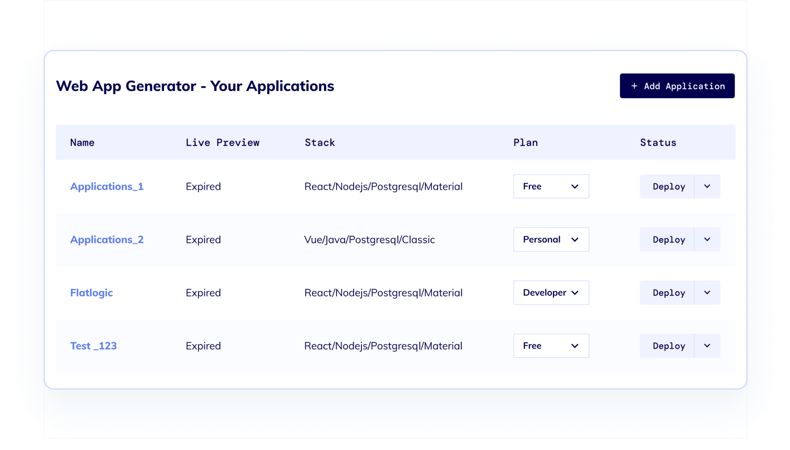Image resolution: width=790 pixels, height=450 pixels.
Task: Open the Test _123 application link
Action: 93,346
